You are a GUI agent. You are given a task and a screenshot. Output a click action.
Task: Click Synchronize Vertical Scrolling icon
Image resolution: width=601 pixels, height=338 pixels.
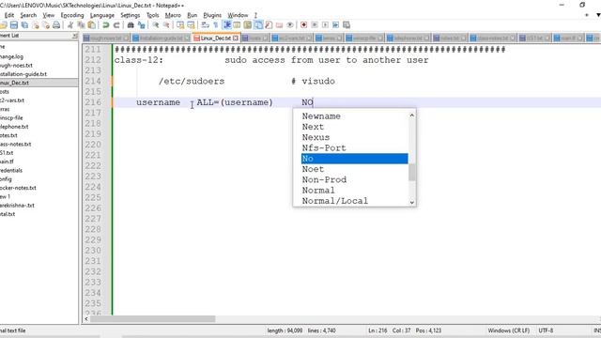[180, 25]
